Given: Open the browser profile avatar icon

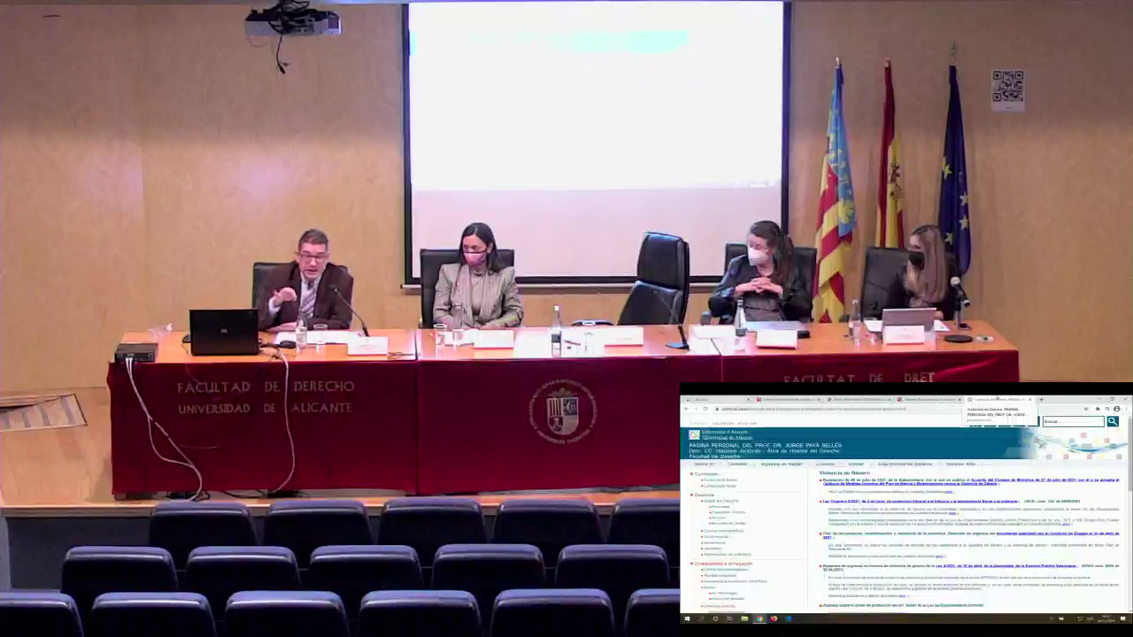Looking at the screenshot, I should tap(1117, 409).
